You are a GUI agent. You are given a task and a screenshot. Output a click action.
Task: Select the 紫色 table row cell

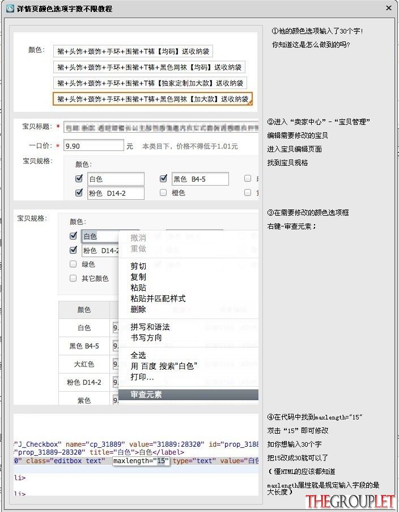point(84,400)
